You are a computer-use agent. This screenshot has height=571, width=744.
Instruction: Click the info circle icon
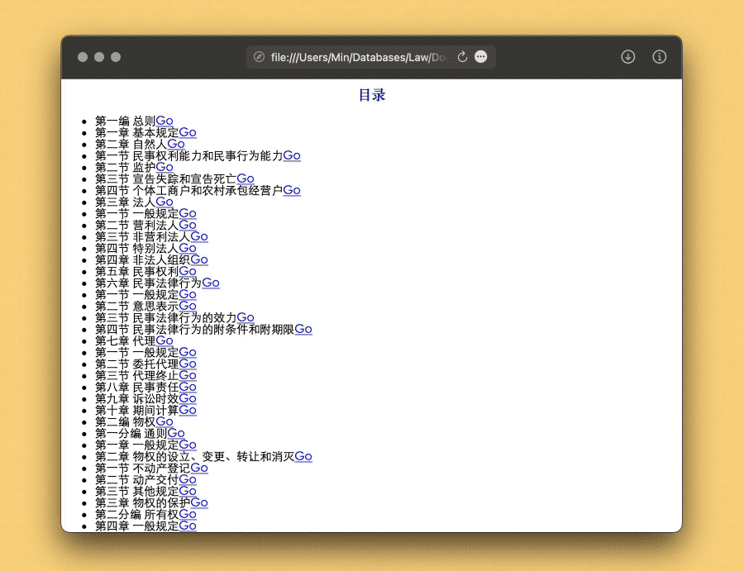tap(659, 57)
